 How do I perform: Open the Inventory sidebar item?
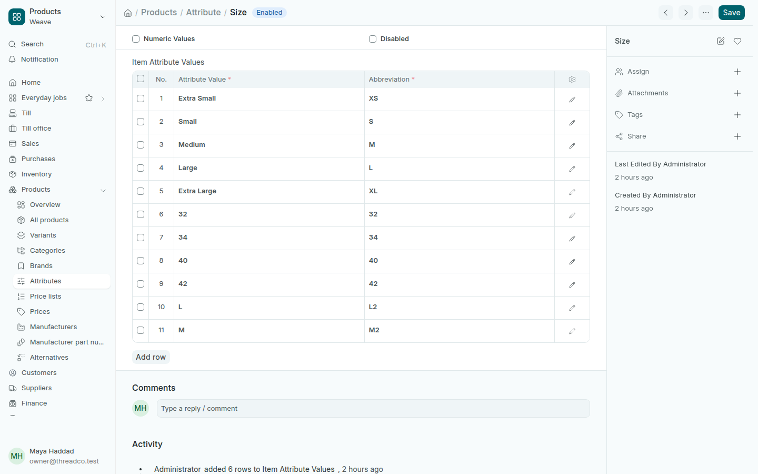click(58, 174)
